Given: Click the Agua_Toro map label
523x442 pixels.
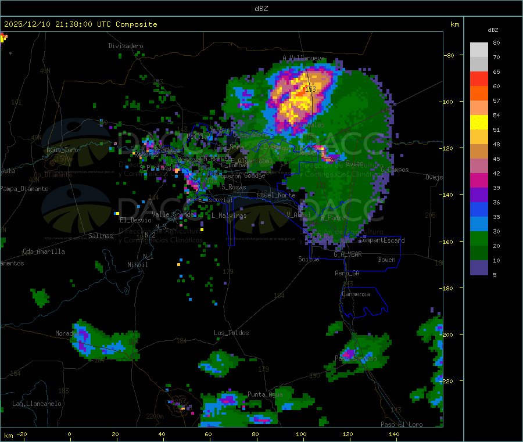Looking at the screenshot, I should click(x=62, y=150).
